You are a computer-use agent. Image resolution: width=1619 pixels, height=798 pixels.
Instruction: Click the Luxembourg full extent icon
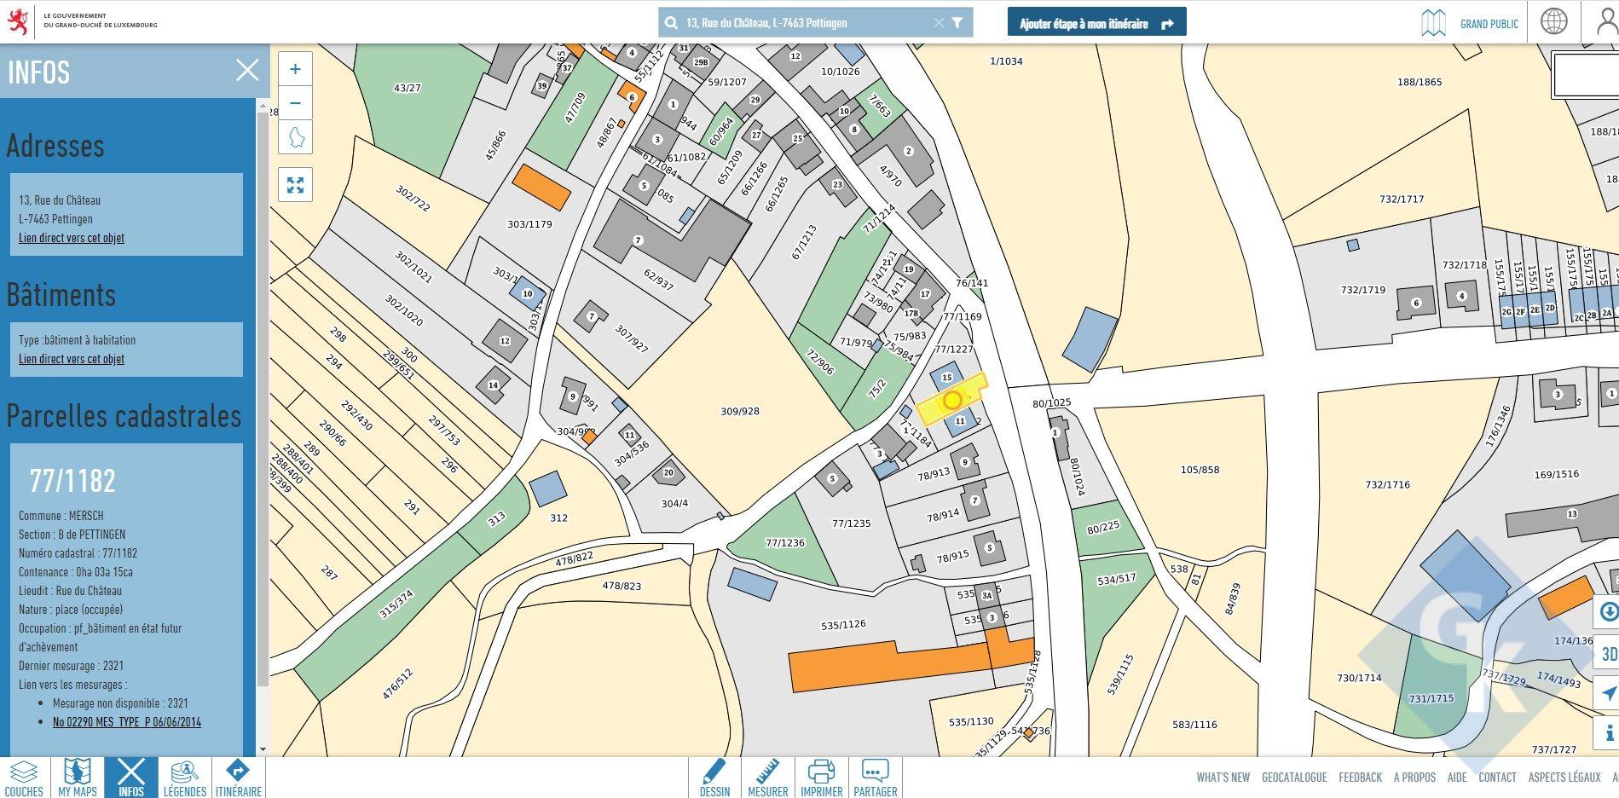coord(295,137)
